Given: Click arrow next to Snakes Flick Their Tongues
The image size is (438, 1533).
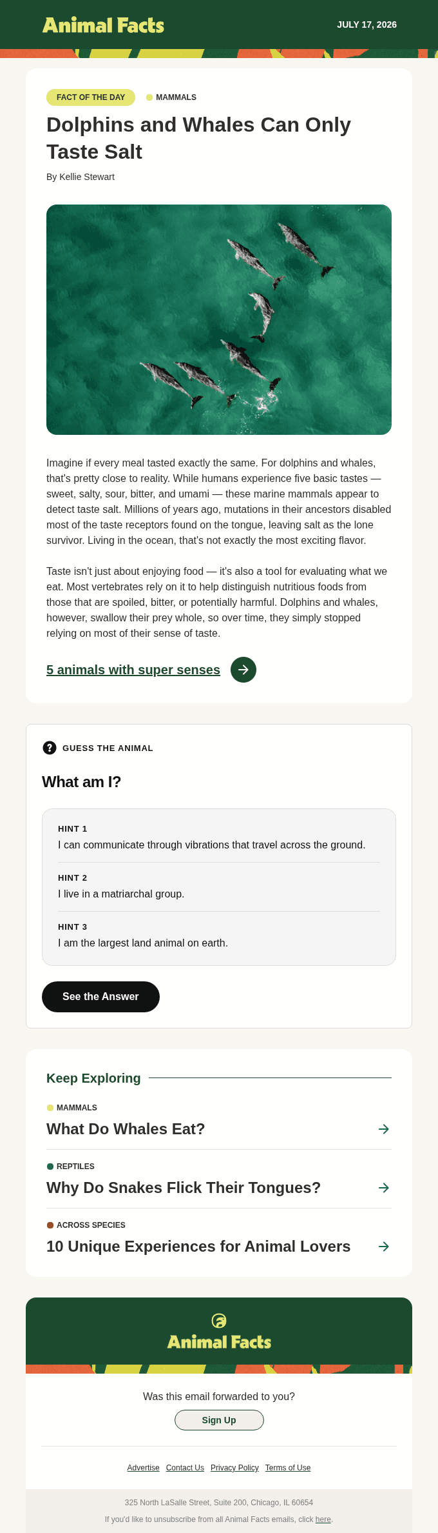Looking at the screenshot, I should [x=384, y=1188].
